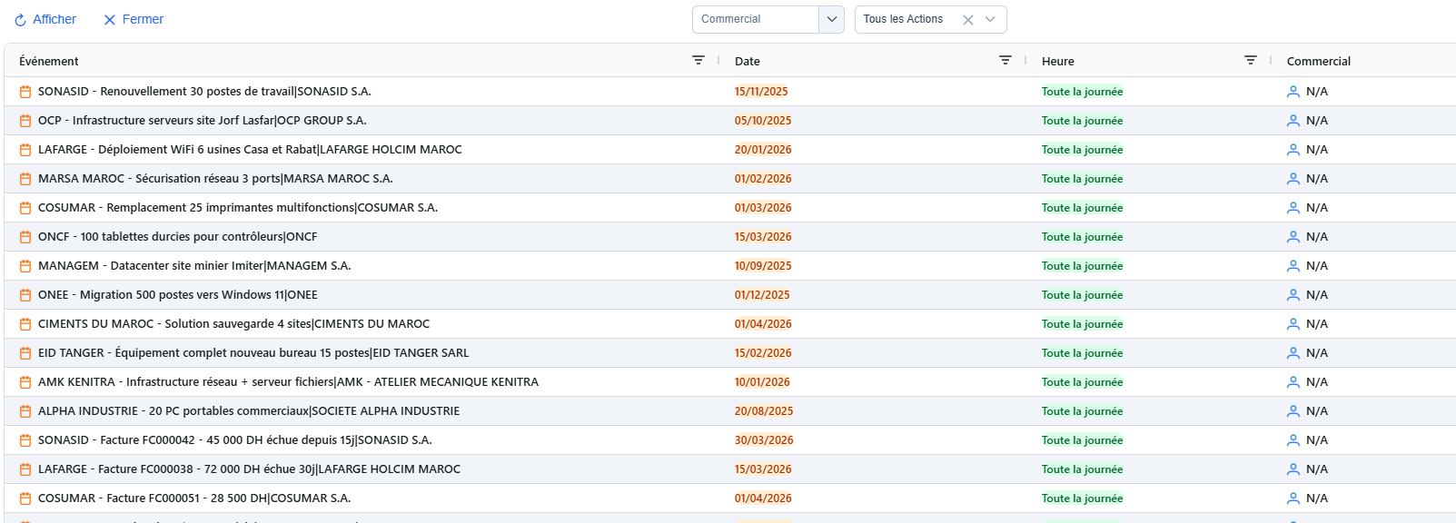
Task: Select 'COSUMAR - Facture FC000051' event
Action: pos(194,498)
